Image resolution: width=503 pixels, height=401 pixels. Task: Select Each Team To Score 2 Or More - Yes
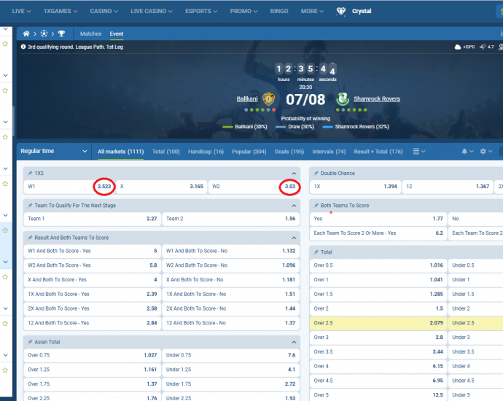(x=378, y=233)
